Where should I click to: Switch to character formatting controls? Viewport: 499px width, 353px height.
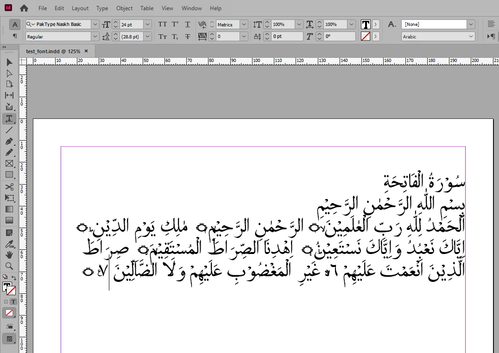15,25
